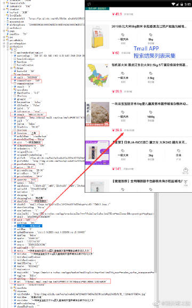Viewport: 192px width, 308px height.
Task: Select the title row boxed in red
Action: [x=51, y=250]
